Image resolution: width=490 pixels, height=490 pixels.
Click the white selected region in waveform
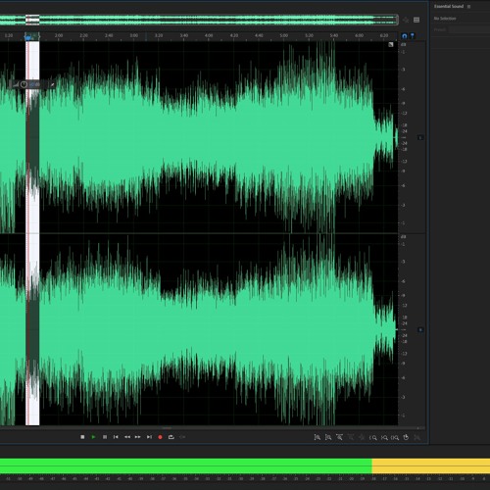click(32, 233)
